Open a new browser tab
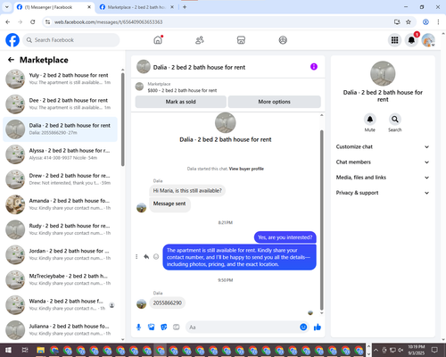 click(185, 7)
